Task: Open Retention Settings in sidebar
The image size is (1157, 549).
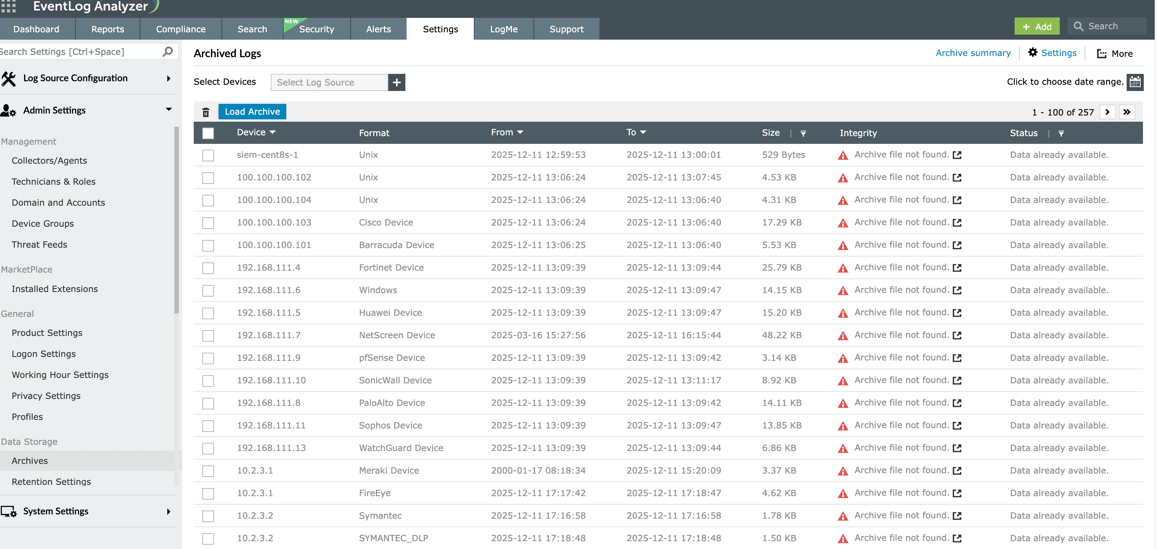Action: click(x=51, y=482)
